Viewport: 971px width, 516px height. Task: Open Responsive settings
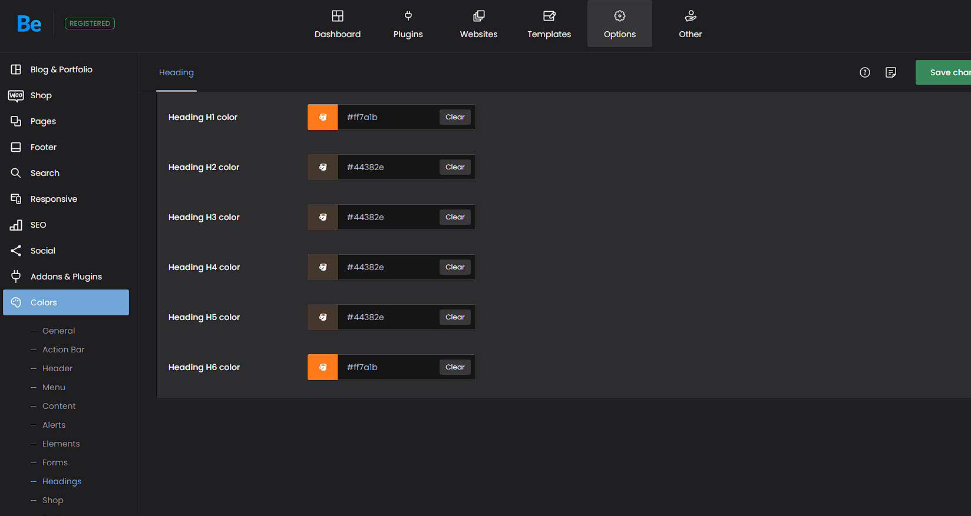coord(66,199)
